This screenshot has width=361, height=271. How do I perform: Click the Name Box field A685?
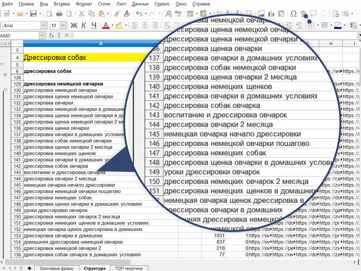coord(20,36)
